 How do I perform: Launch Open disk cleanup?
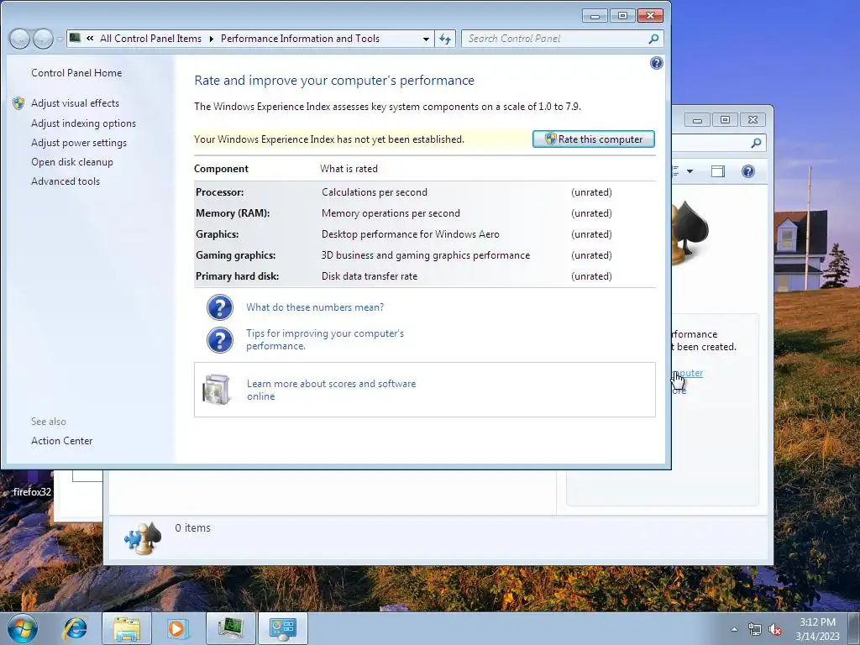point(72,162)
